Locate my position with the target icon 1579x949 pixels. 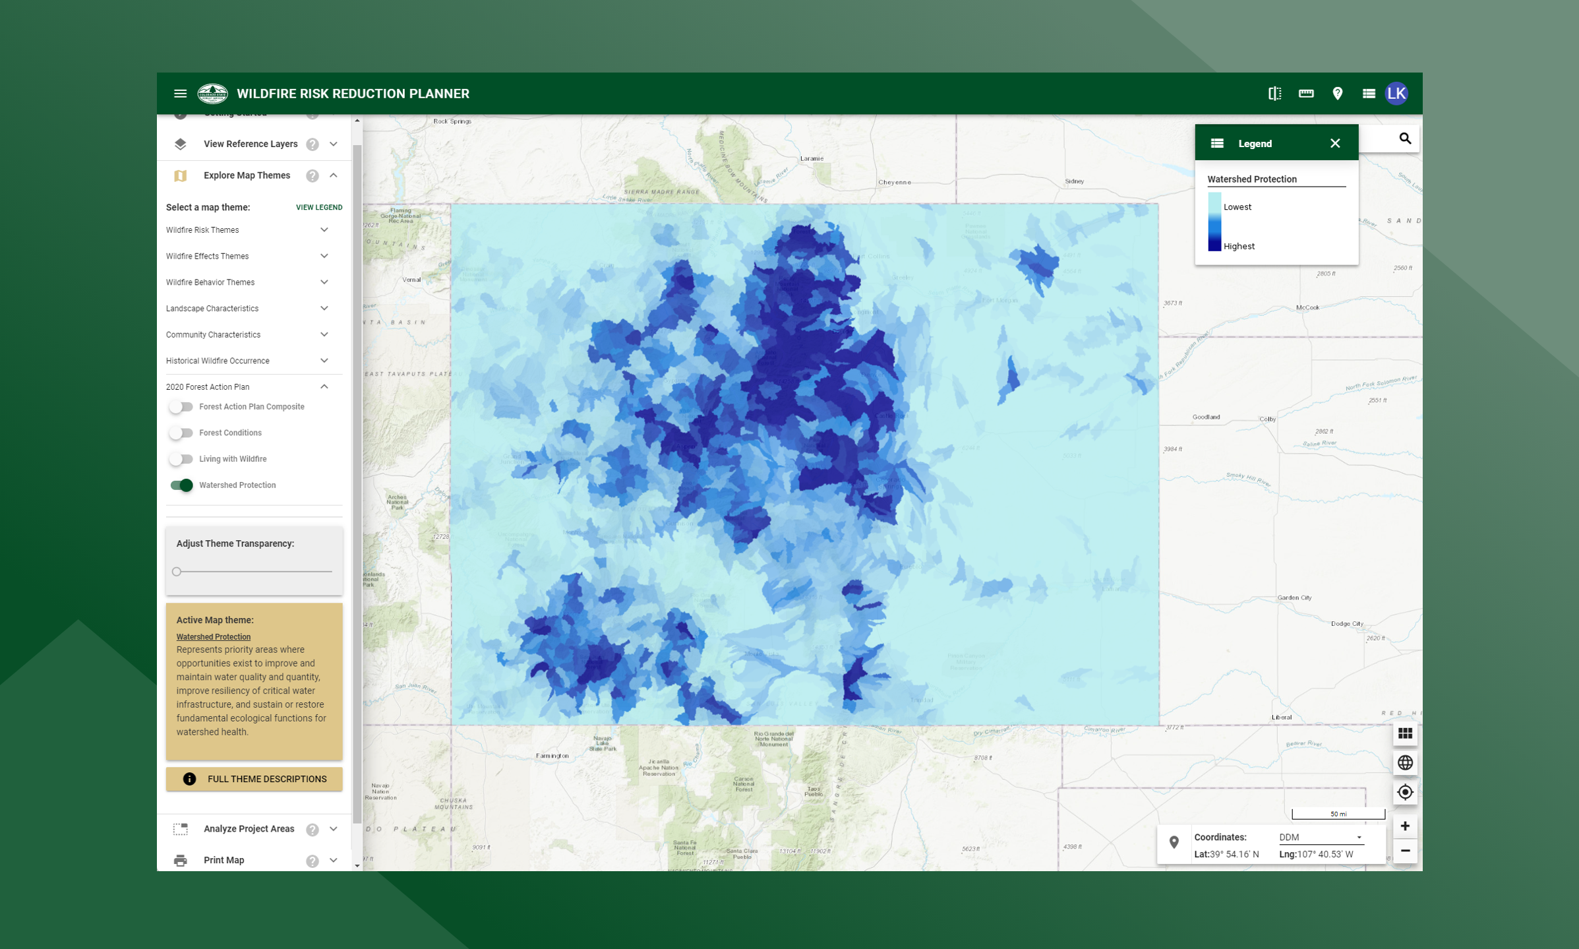click(x=1404, y=792)
